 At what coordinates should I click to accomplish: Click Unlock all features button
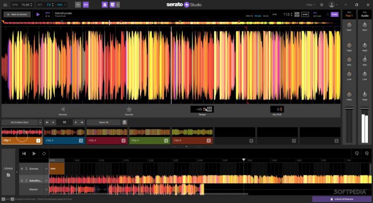click(x=342, y=199)
